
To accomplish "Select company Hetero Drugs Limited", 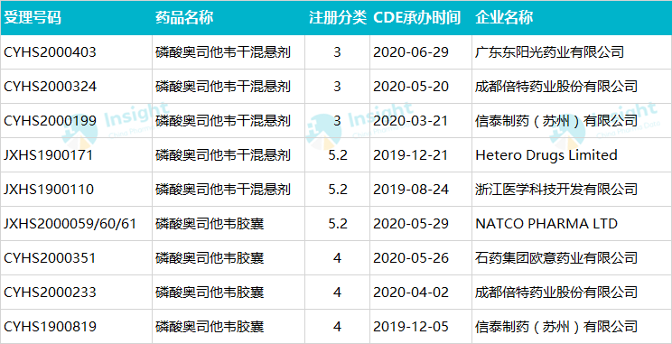I will (x=546, y=155).
